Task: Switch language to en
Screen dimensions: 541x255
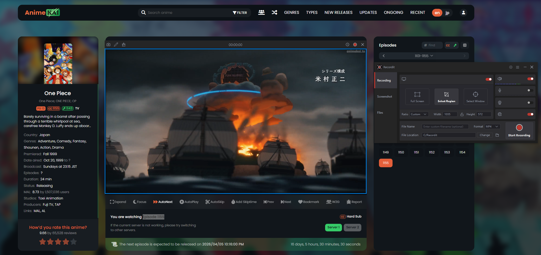Action: (x=437, y=13)
